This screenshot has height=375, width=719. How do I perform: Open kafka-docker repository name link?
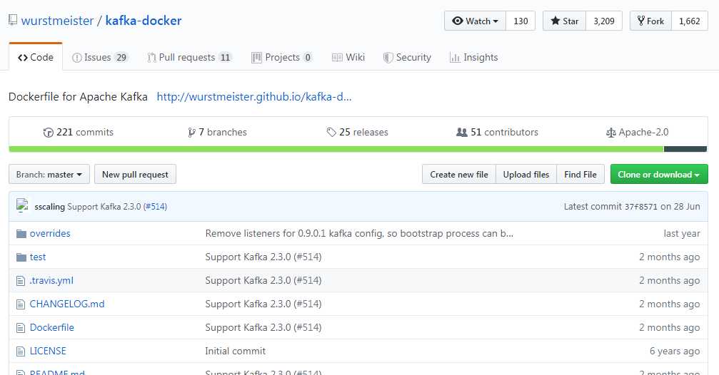tap(144, 21)
